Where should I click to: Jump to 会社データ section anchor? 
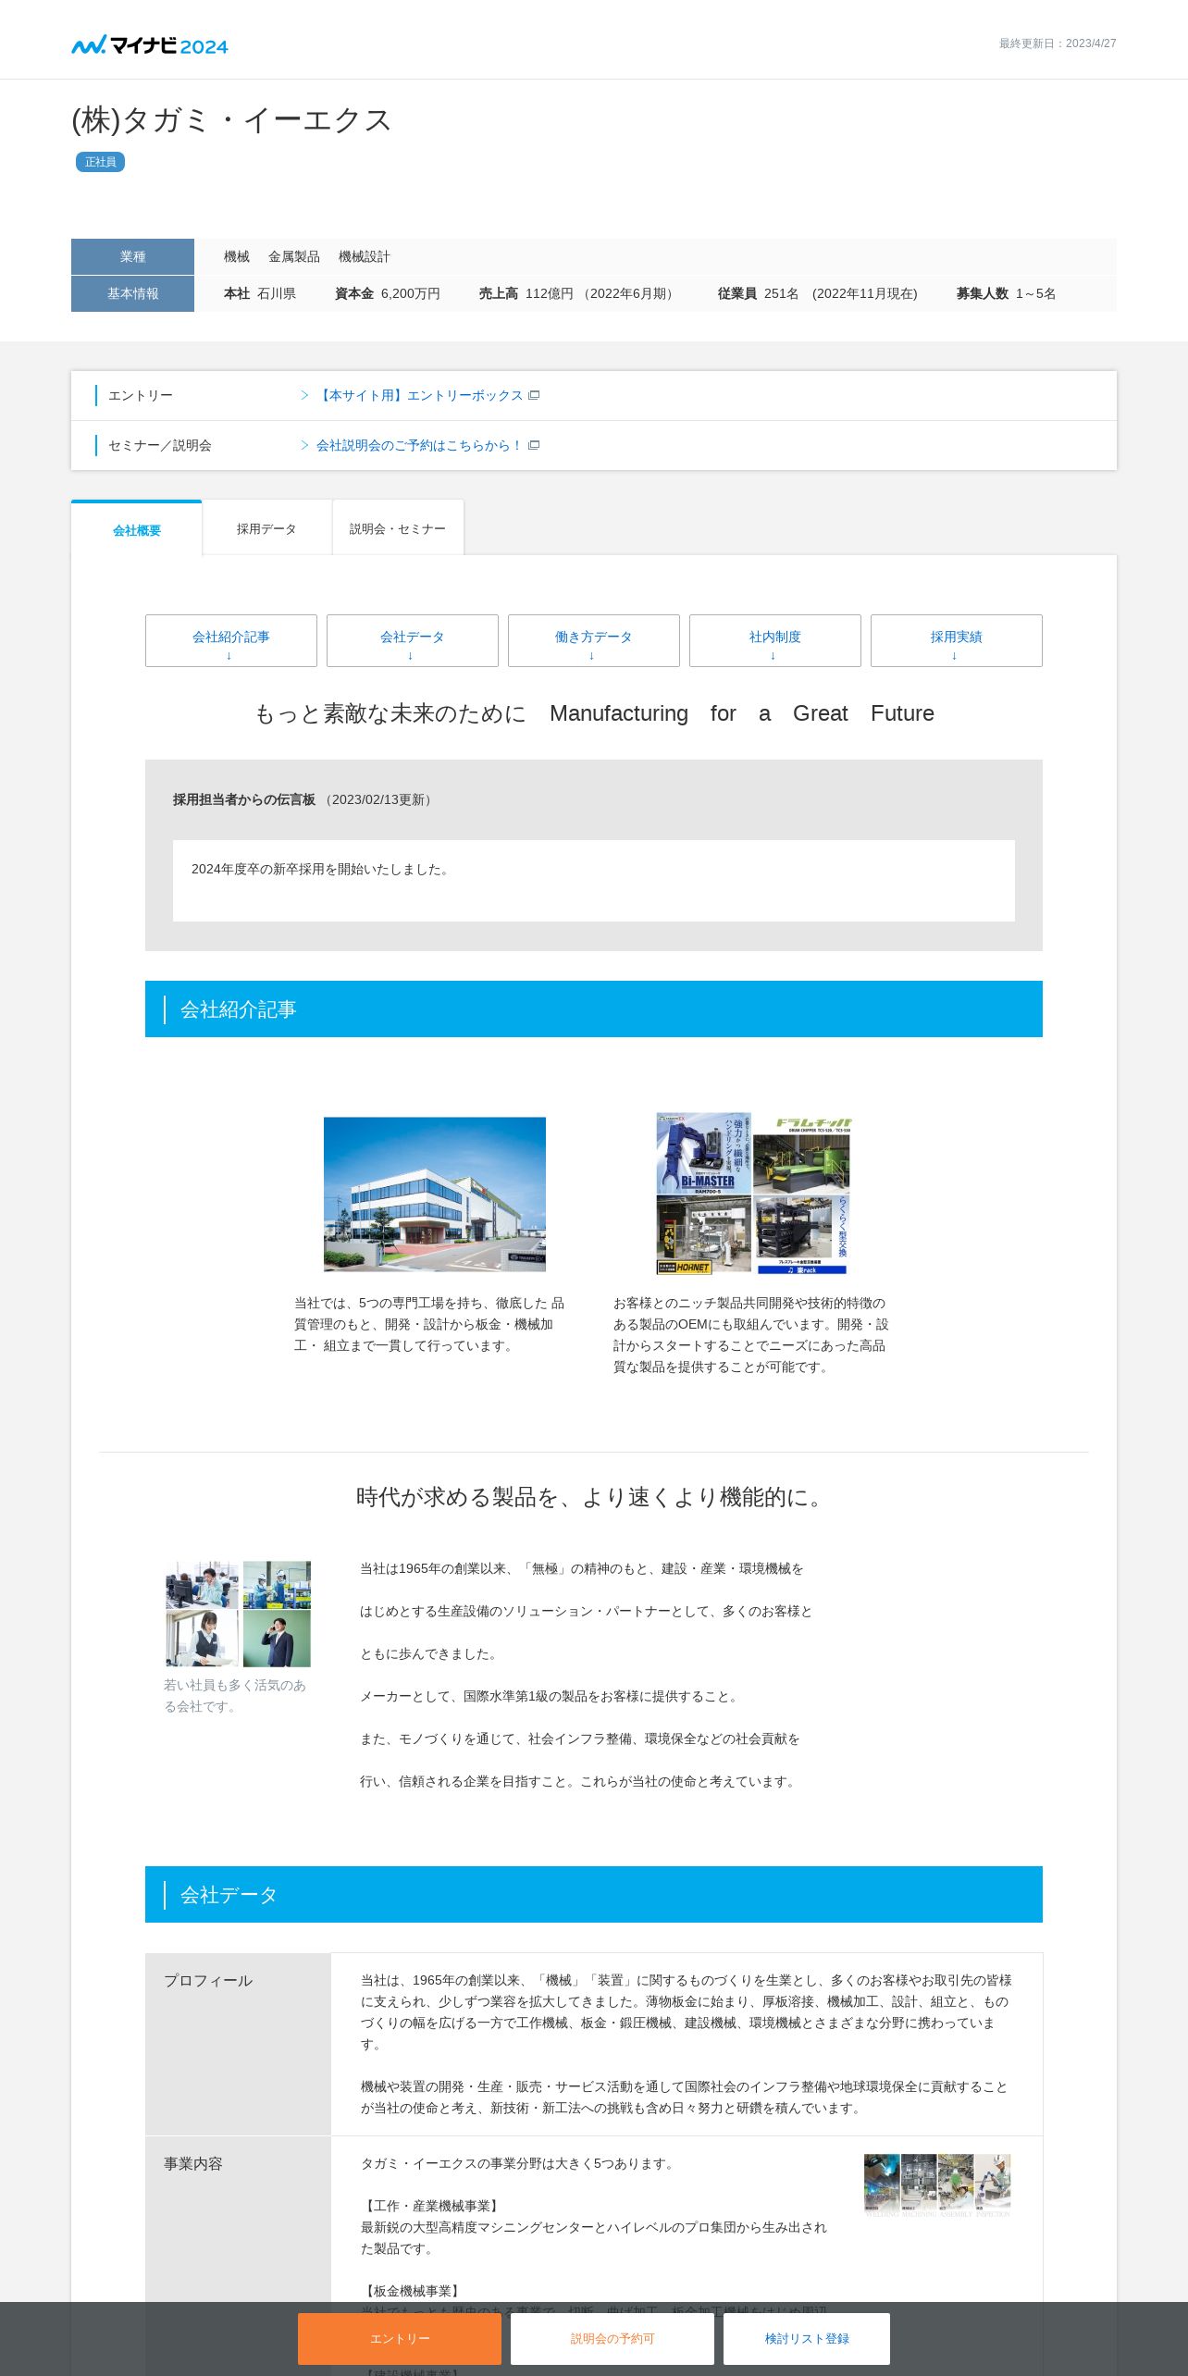[413, 641]
